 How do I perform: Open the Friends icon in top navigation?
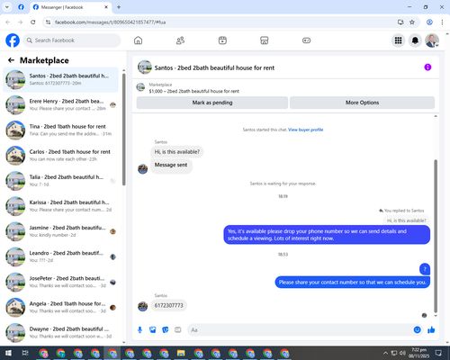click(x=180, y=40)
